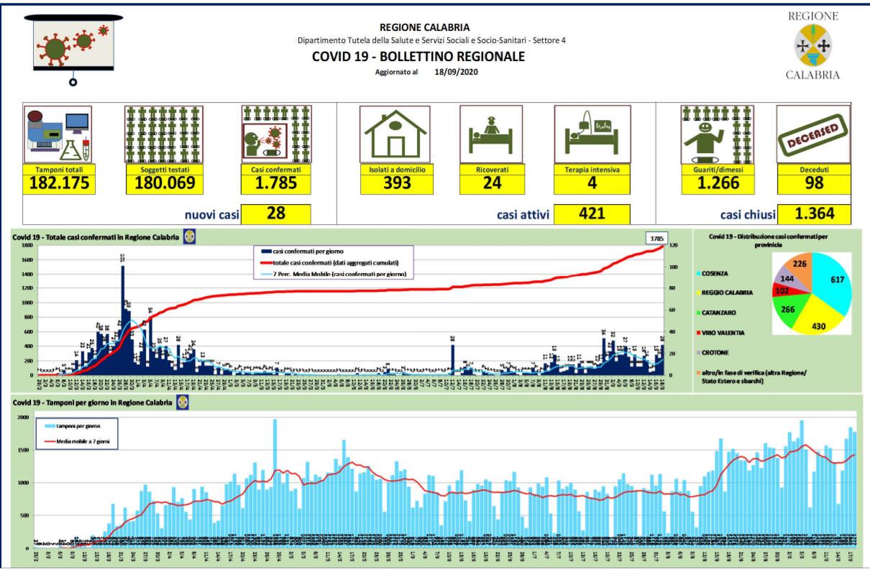This screenshot has height=569, width=870.
Task: Click the Terapia intensiva monitor icon
Action: click(x=592, y=134)
